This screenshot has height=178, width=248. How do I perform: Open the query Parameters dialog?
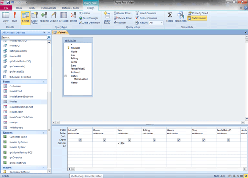[181, 17]
